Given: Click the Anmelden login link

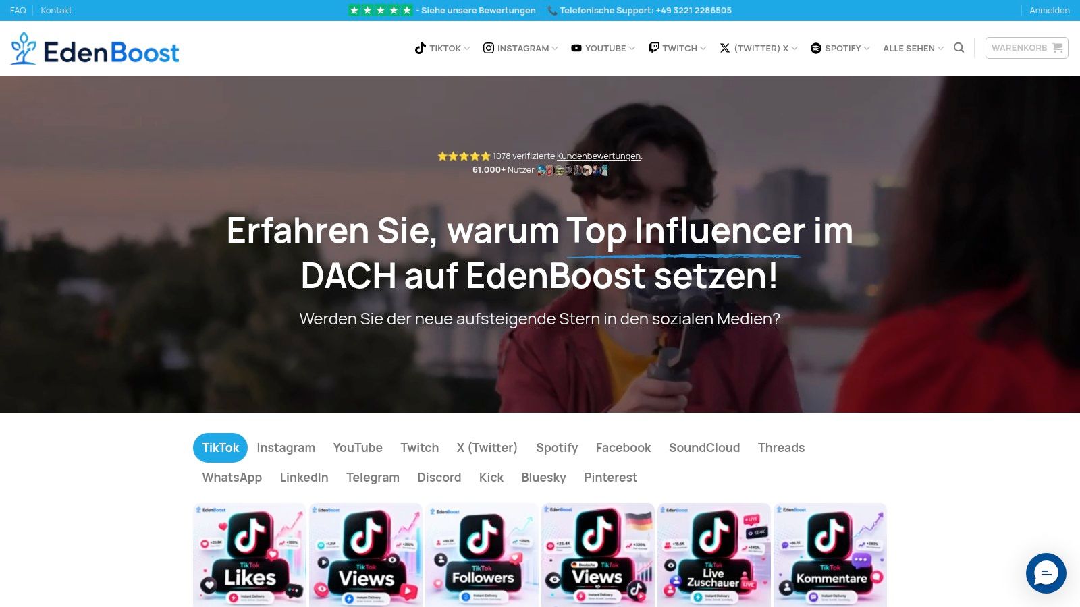Looking at the screenshot, I should 1049,10.
